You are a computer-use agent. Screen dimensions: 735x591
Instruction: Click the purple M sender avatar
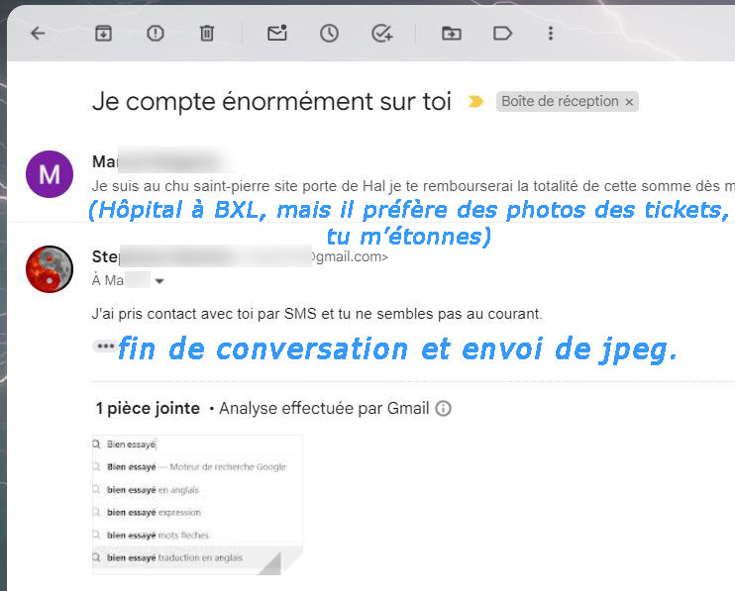49,174
